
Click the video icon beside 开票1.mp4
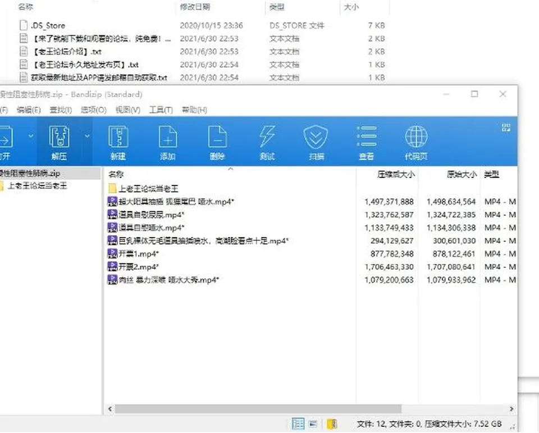(112, 254)
